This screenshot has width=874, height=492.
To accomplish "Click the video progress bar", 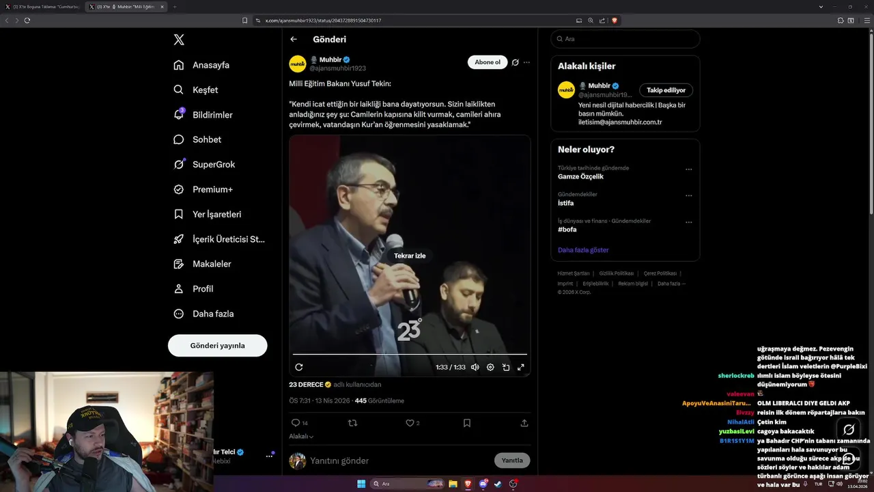I will [410, 354].
